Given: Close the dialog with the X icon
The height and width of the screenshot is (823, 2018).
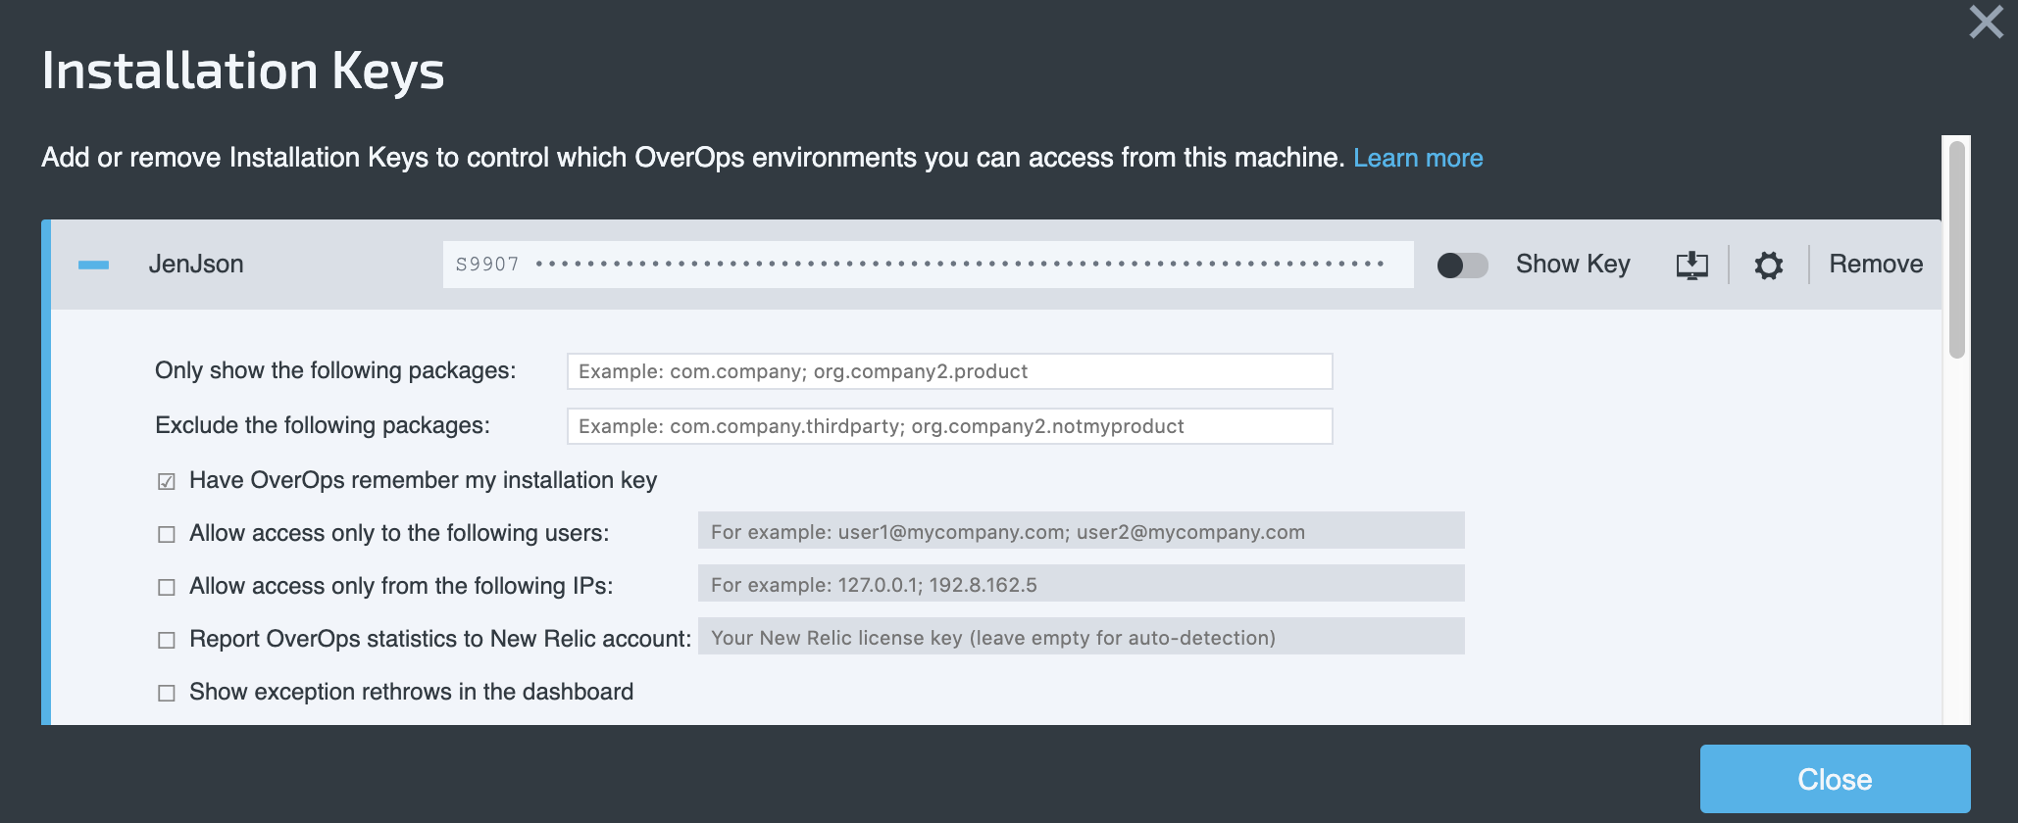Looking at the screenshot, I should click(1987, 22).
